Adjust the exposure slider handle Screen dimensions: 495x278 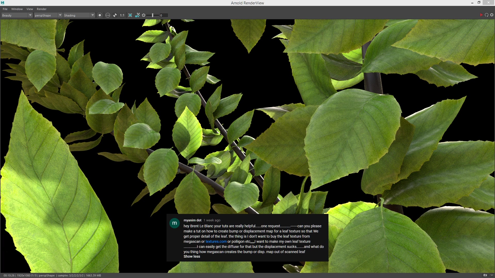pos(153,15)
